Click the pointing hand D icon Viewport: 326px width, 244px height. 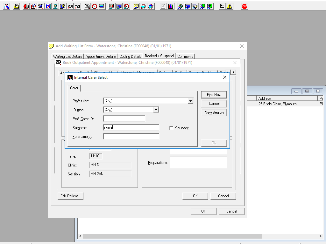click(x=70, y=6)
